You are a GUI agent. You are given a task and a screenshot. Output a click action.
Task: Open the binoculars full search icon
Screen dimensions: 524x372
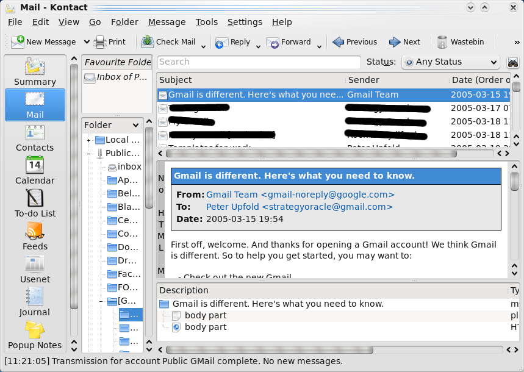coord(512,62)
